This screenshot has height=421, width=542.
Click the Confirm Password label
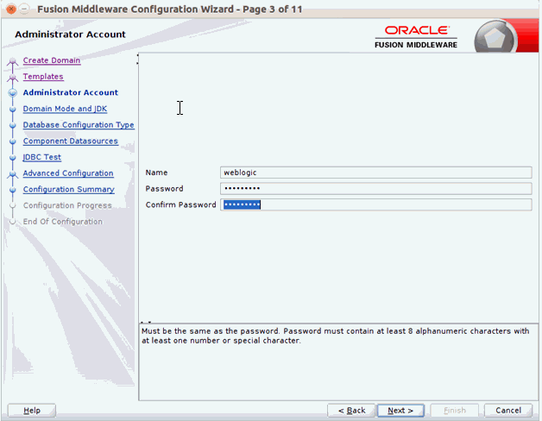pos(180,204)
